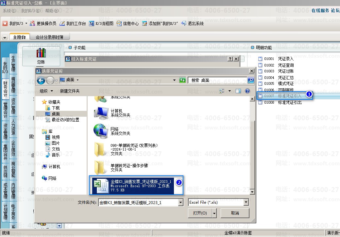The width and height of the screenshot is (340, 237).
Task: Click the file dialog help icon
Action: tap(247, 91)
